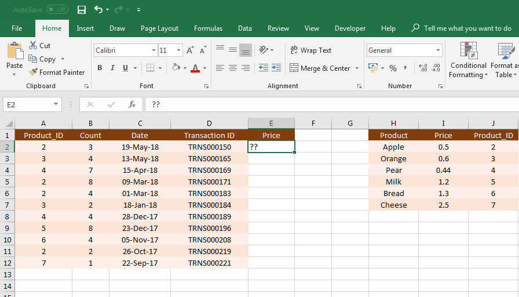The height and width of the screenshot is (297, 519).
Task: Increase font size with the large A icon
Action: (x=190, y=50)
